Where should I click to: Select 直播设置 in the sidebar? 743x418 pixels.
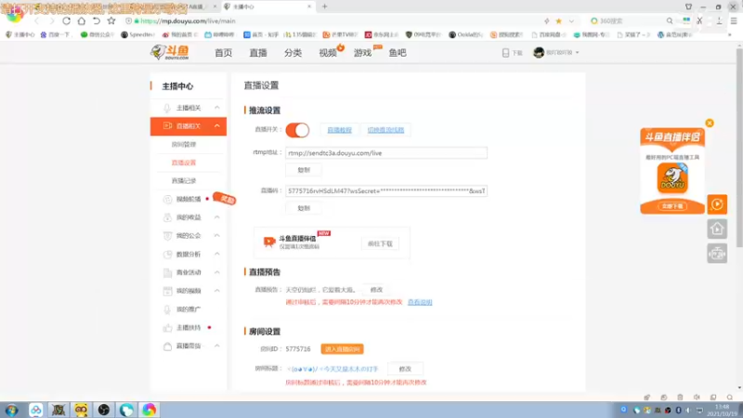click(183, 163)
